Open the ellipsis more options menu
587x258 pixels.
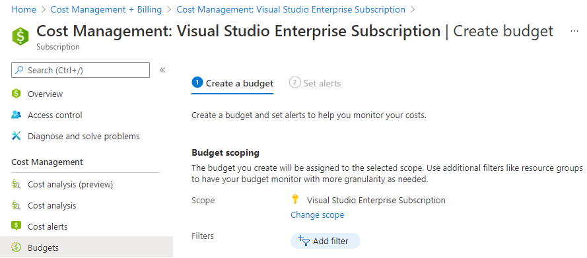[x=574, y=32]
